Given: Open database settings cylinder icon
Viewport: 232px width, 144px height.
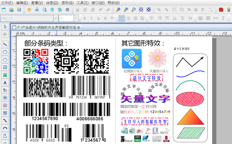Looking at the screenshot, I should (x=52, y=10).
